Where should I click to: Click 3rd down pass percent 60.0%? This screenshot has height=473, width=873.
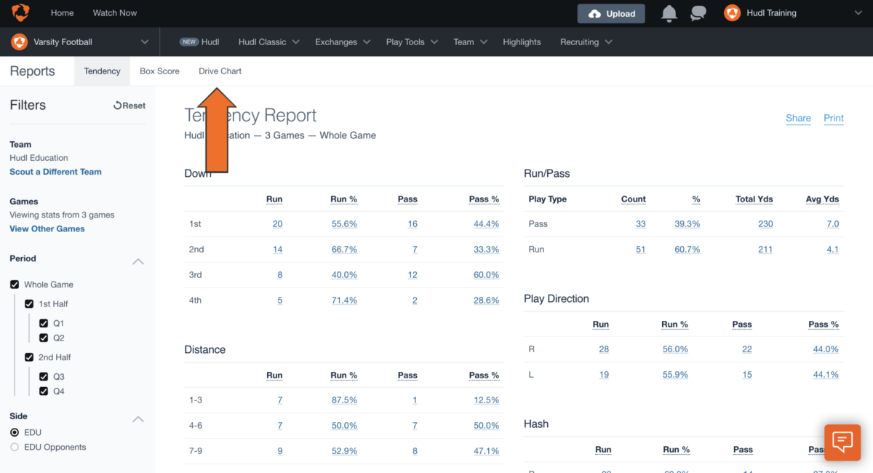pos(486,275)
